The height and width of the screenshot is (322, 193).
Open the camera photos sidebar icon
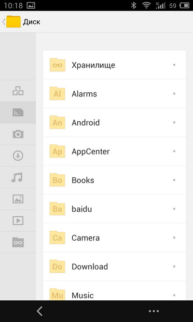(x=18, y=134)
